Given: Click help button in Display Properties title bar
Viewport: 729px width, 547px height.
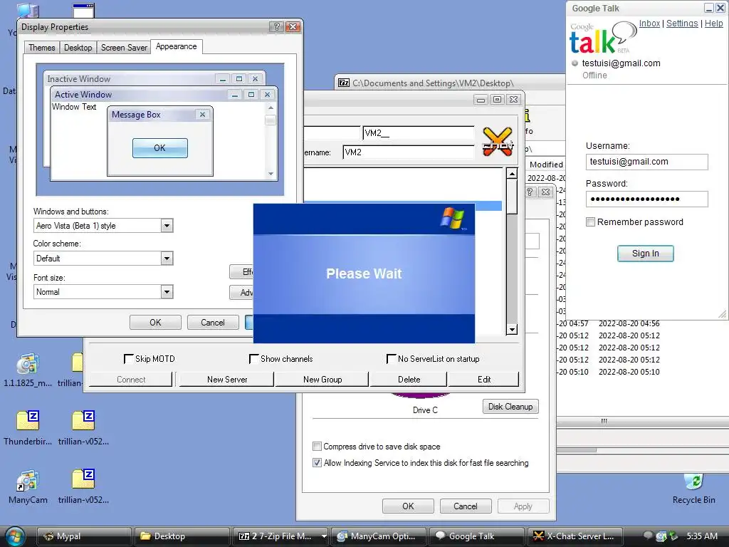Looking at the screenshot, I should pyautogui.click(x=276, y=27).
